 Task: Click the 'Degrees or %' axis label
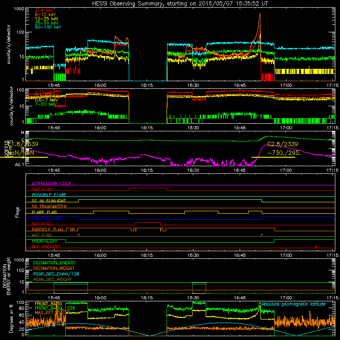11,319
